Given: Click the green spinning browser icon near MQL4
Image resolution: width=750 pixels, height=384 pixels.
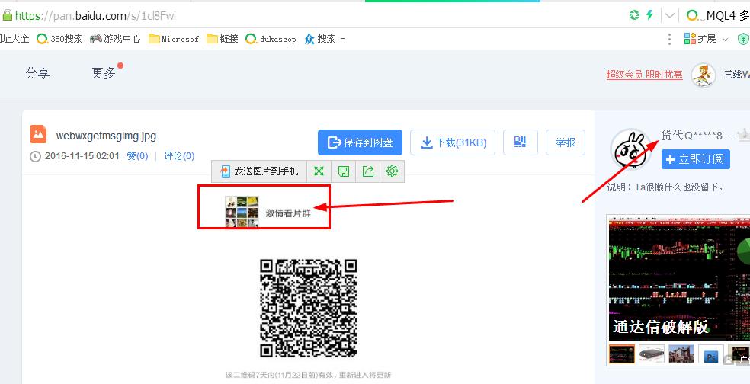Looking at the screenshot, I should coord(634,15).
